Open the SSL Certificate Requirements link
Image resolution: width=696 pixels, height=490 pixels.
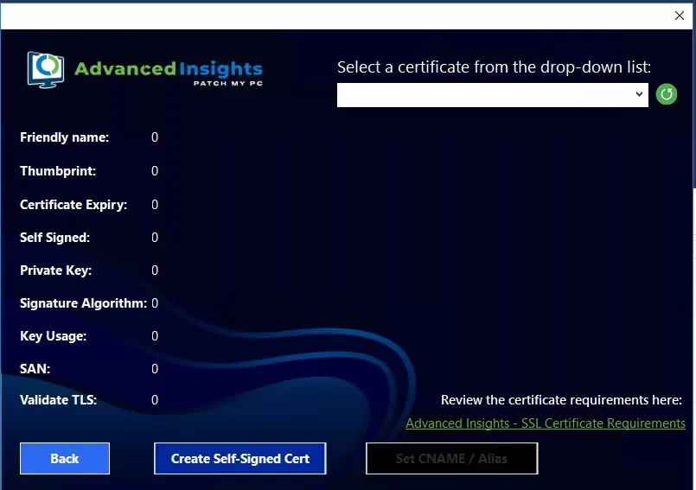point(546,423)
